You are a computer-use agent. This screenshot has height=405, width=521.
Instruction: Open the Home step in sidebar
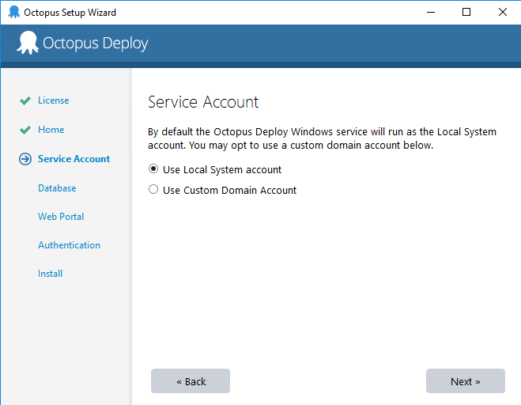point(51,130)
